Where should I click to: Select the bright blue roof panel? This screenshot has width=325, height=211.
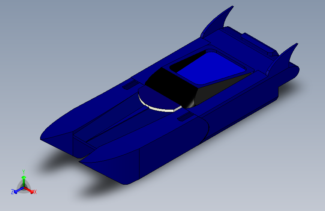coord(210,69)
